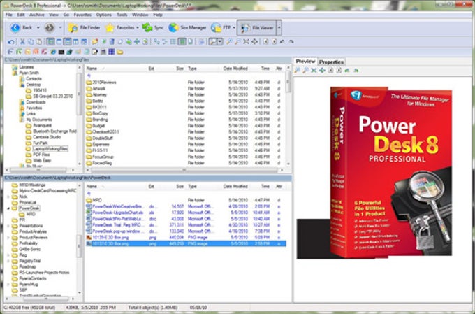This screenshot has height=314, width=475.
Task: Open the File Finder tool
Action: click(x=84, y=27)
